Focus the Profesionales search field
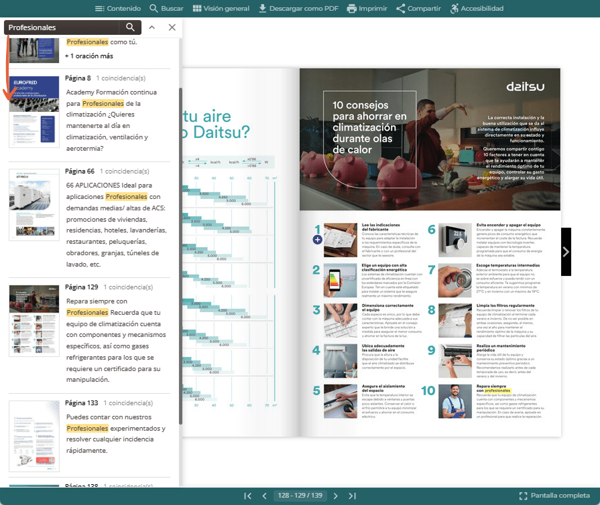 click(61, 27)
